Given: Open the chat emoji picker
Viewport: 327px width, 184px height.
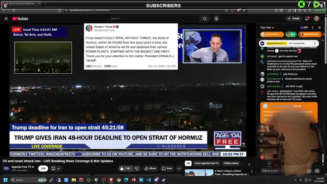Looking at the screenshot, I should click(309, 171).
